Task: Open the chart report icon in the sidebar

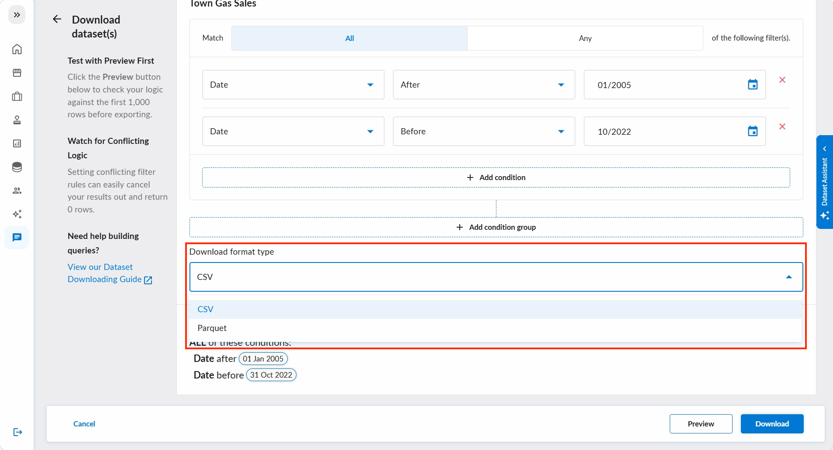Action: (x=17, y=143)
